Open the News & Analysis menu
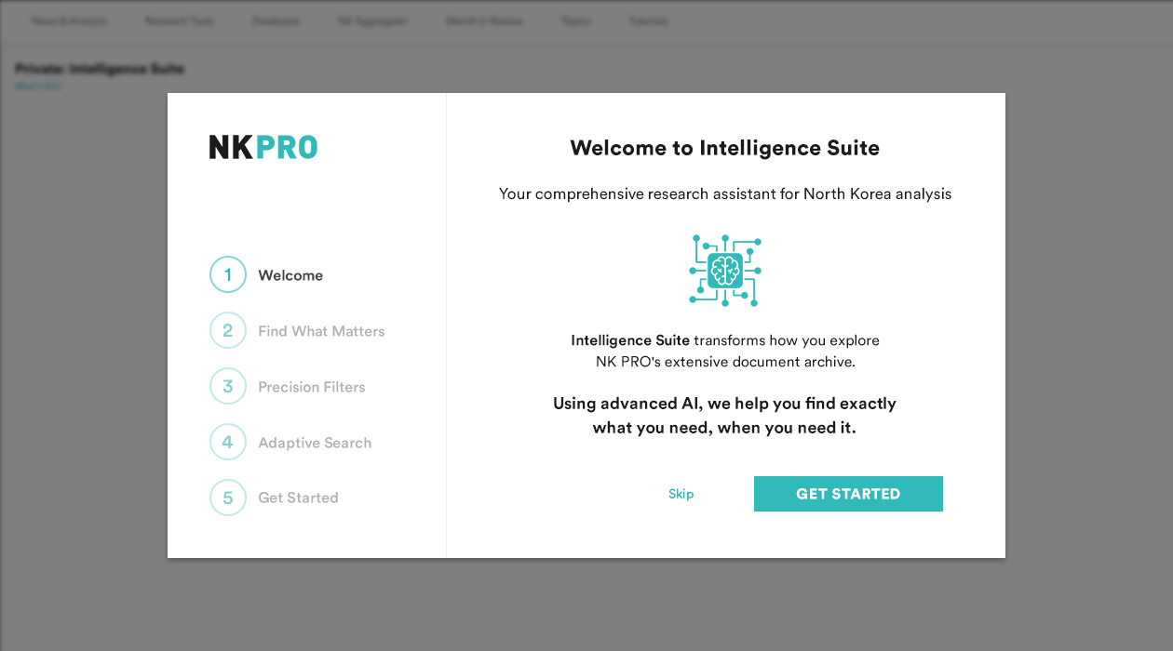Screen dimensions: 1173x651 point(70,20)
